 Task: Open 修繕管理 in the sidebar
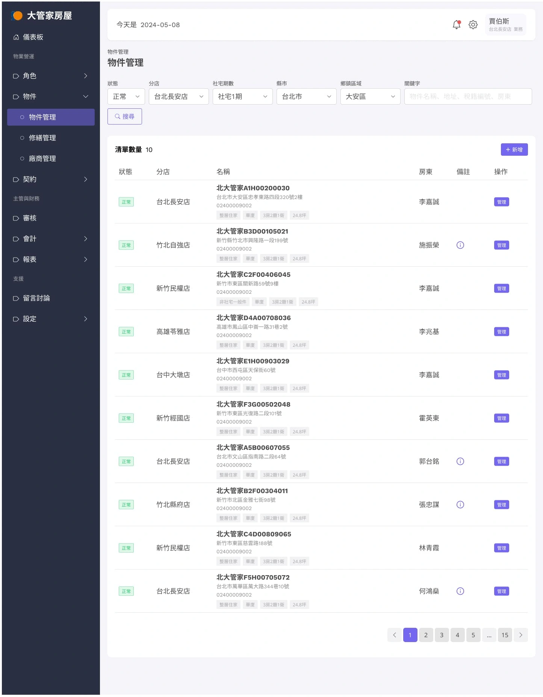pos(42,138)
